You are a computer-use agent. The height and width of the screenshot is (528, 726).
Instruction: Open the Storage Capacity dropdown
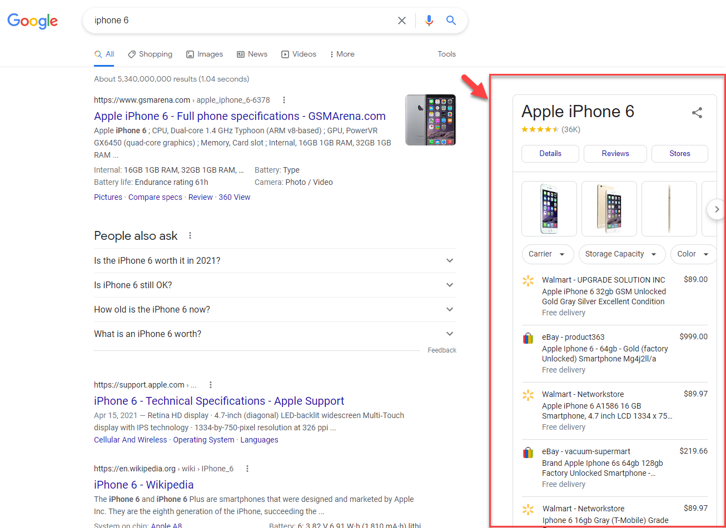621,254
